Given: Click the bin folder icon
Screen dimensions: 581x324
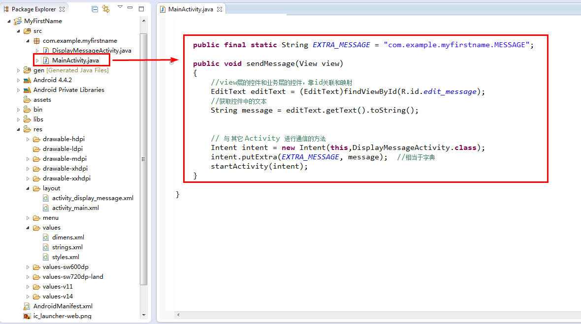Looking at the screenshot, I should (27, 110).
